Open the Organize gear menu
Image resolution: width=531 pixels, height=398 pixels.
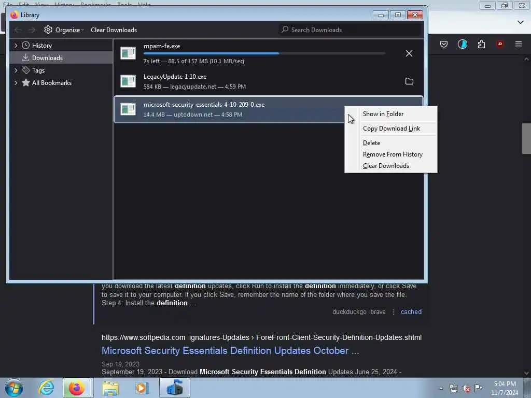(64, 30)
